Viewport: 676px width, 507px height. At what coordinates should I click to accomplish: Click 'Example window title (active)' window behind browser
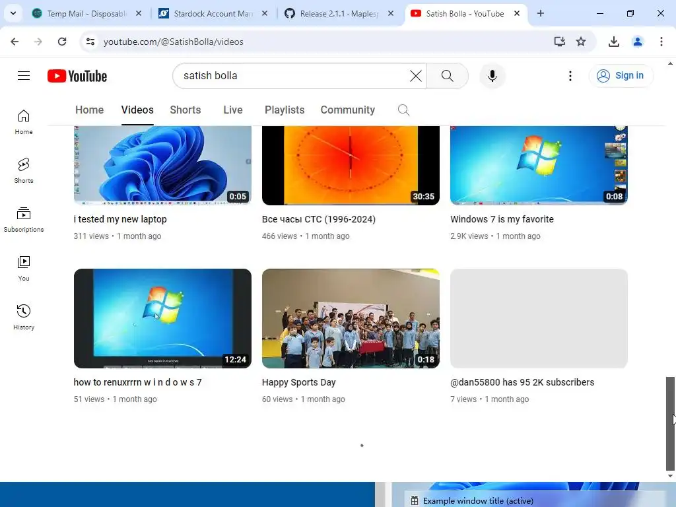[x=478, y=500]
